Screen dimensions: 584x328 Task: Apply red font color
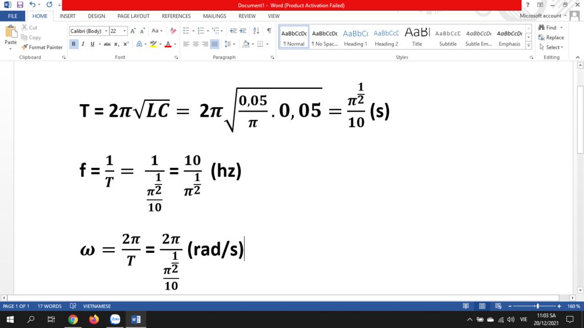click(x=168, y=44)
